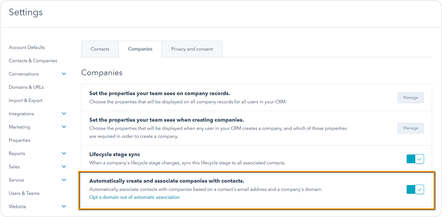Viewport: 442px width, 217px height.
Task: Open Account Defaults settings
Action: tap(27, 47)
